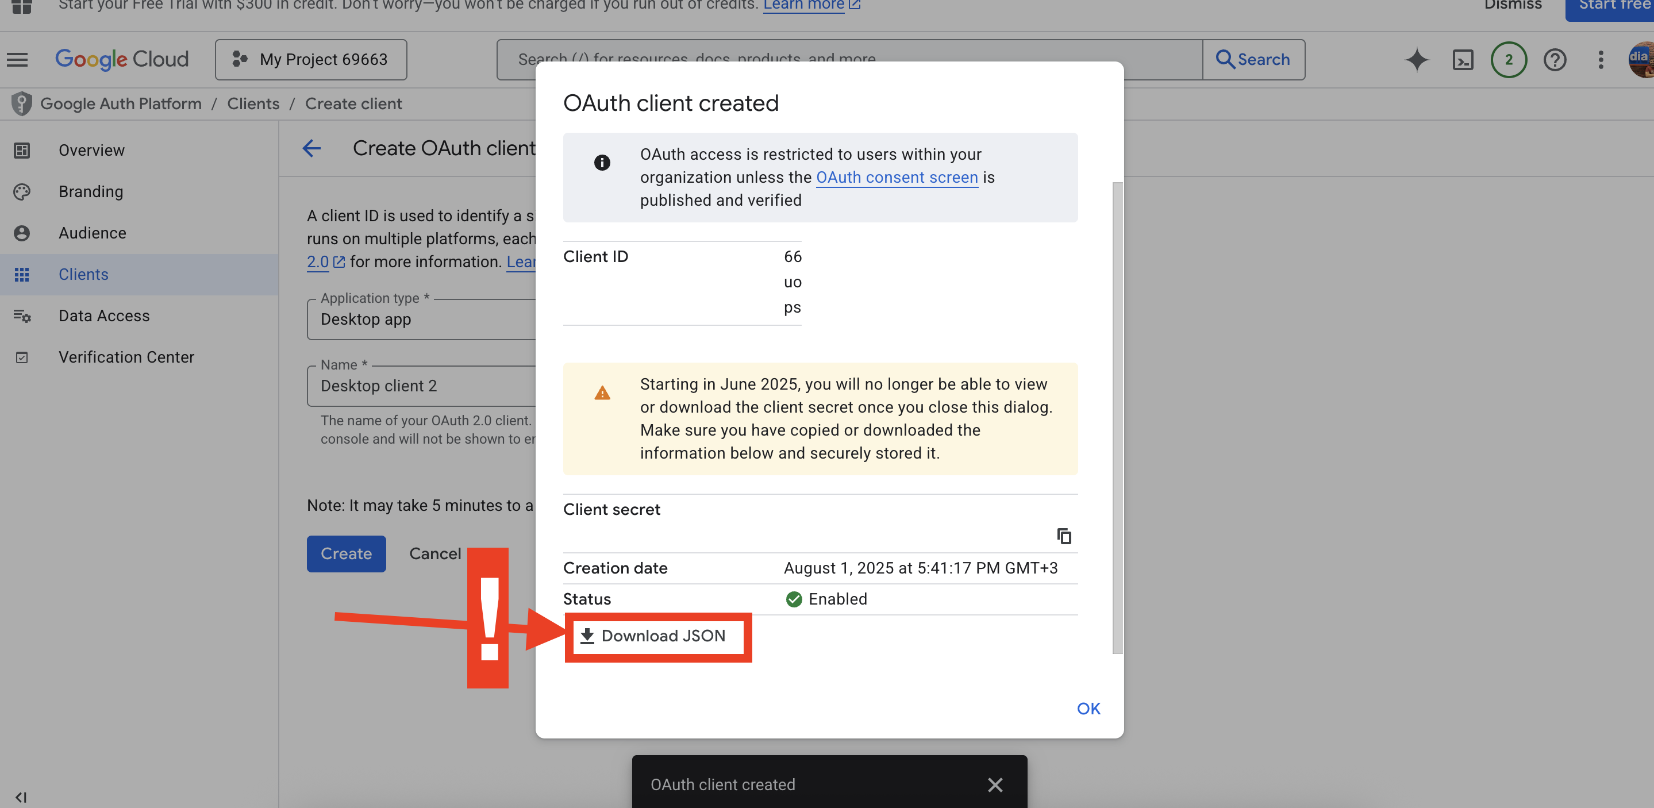Activate Cloud Shell terminal icon
This screenshot has width=1654, height=808.
(1463, 60)
